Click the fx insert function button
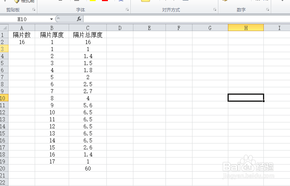The image size is (290, 186). click(79, 19)
